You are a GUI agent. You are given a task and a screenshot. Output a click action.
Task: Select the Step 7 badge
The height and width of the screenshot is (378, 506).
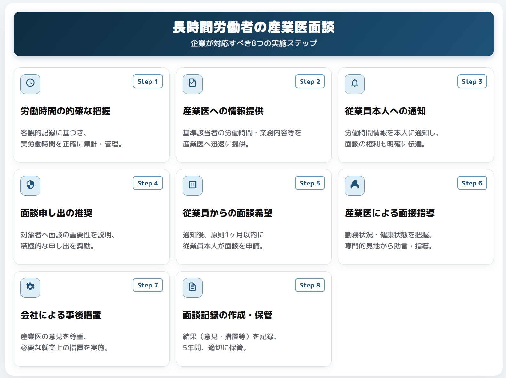(x=148, y=285)
